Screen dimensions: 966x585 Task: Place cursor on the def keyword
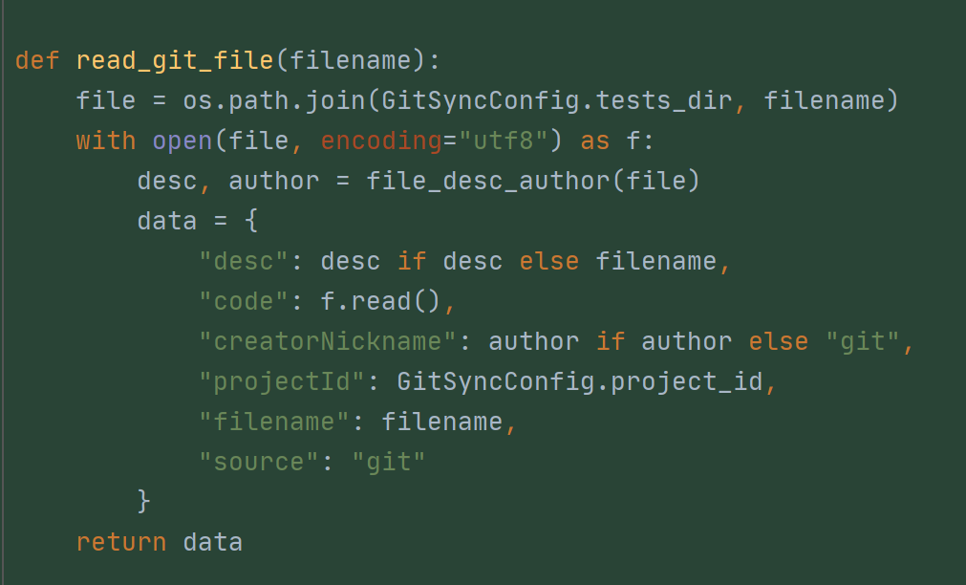37,60
